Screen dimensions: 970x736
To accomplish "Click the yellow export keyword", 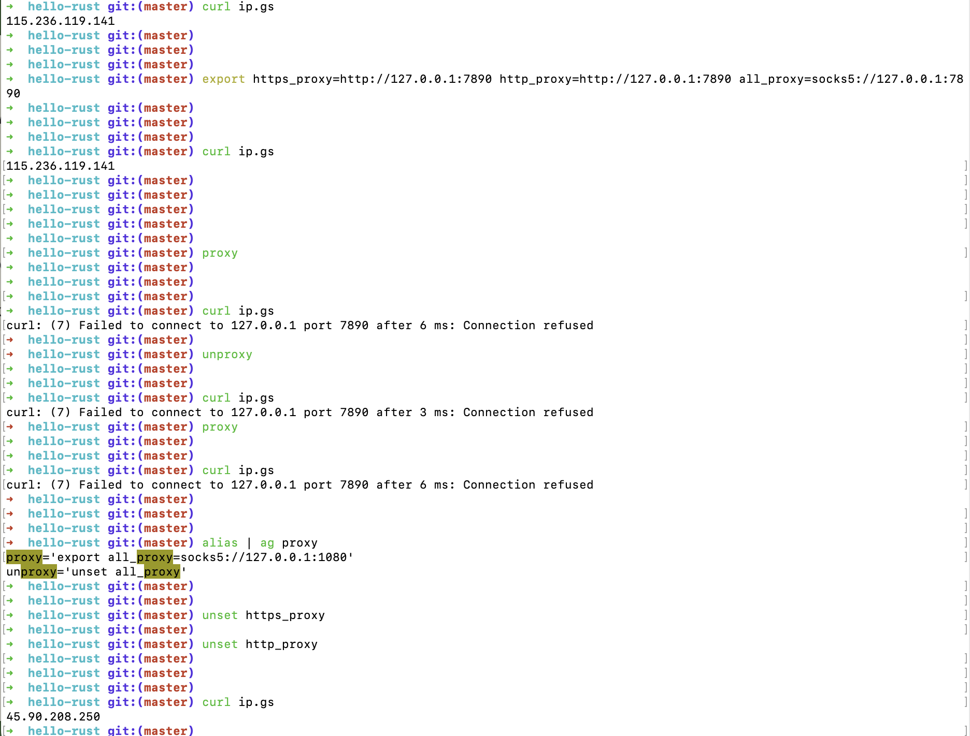I will click(223, 79).
